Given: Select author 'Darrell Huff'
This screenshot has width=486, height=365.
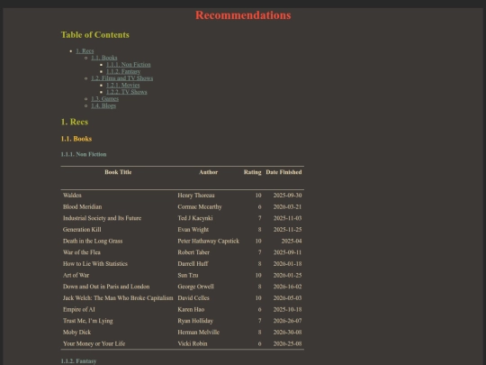Looking at the screenshot, I should (193, 264).
